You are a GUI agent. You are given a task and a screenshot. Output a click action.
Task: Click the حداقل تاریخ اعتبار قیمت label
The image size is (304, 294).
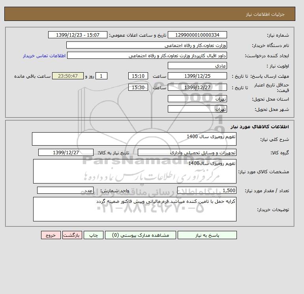point(272,88)
